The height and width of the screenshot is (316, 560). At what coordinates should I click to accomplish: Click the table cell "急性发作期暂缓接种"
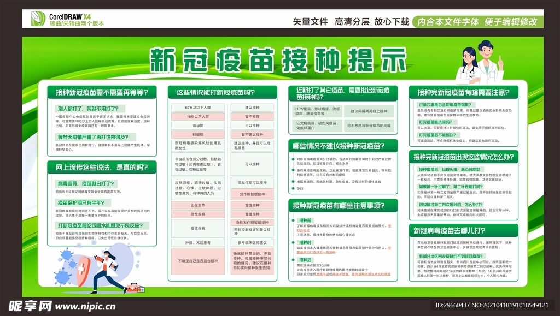click(252, 222)
